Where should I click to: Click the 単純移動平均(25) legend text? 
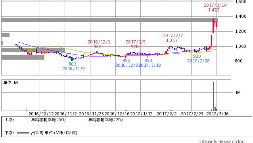(105, 120)
